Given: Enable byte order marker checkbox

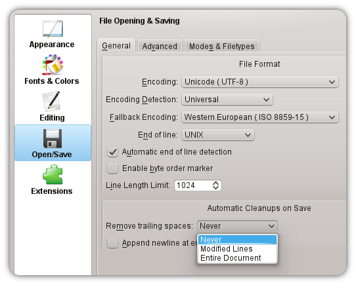Looking at the screenshot, I should tap(112, 168).
